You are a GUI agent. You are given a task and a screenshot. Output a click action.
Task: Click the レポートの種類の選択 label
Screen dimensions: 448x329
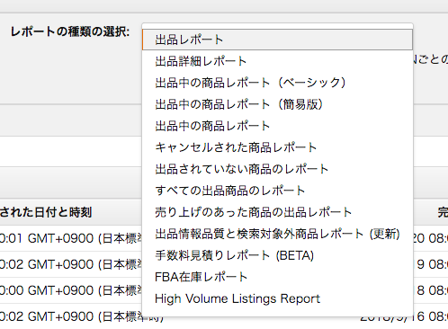70,31
